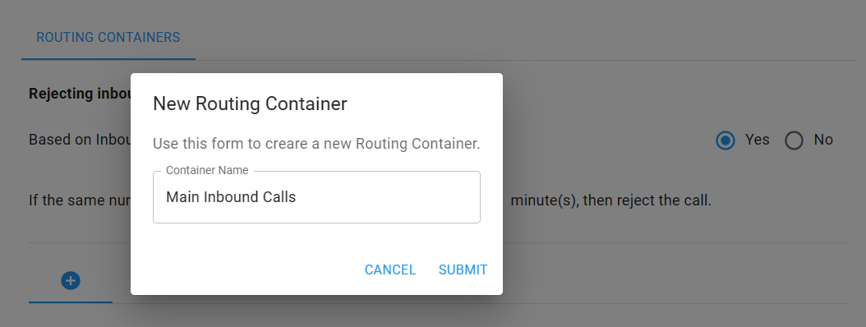Click the underlined tab area beneath plus icon
The width and height of the screenshot is (866, 327).
(70, 302)
